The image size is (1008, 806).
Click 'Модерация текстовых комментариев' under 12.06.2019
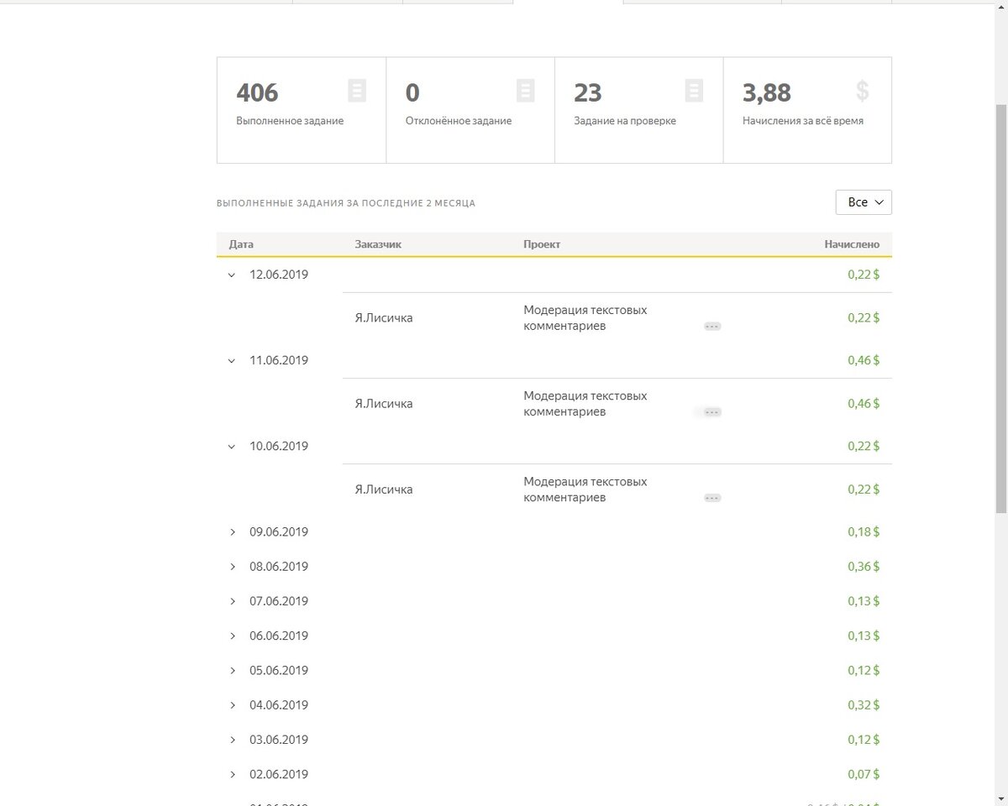point(585,318)
